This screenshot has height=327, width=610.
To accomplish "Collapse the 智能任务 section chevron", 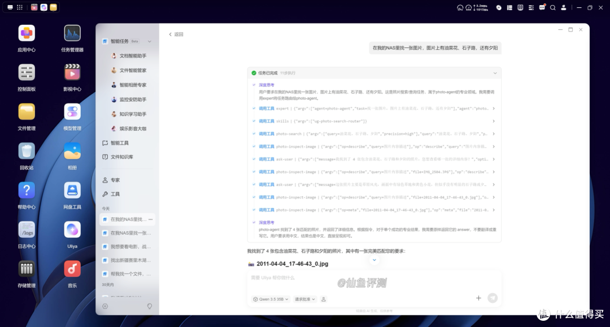I will [149, 42].
